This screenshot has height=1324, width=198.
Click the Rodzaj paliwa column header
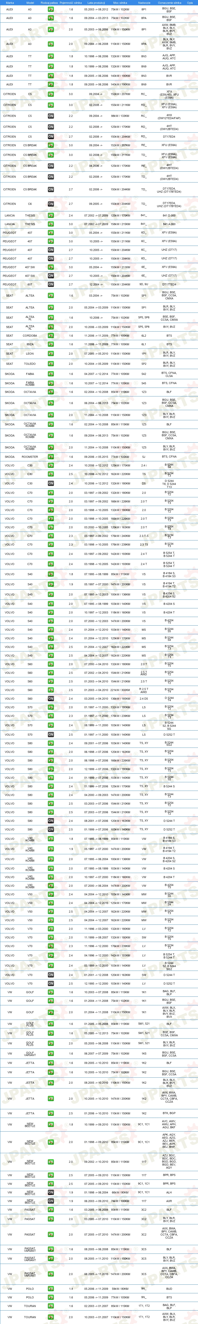[49, 3]
